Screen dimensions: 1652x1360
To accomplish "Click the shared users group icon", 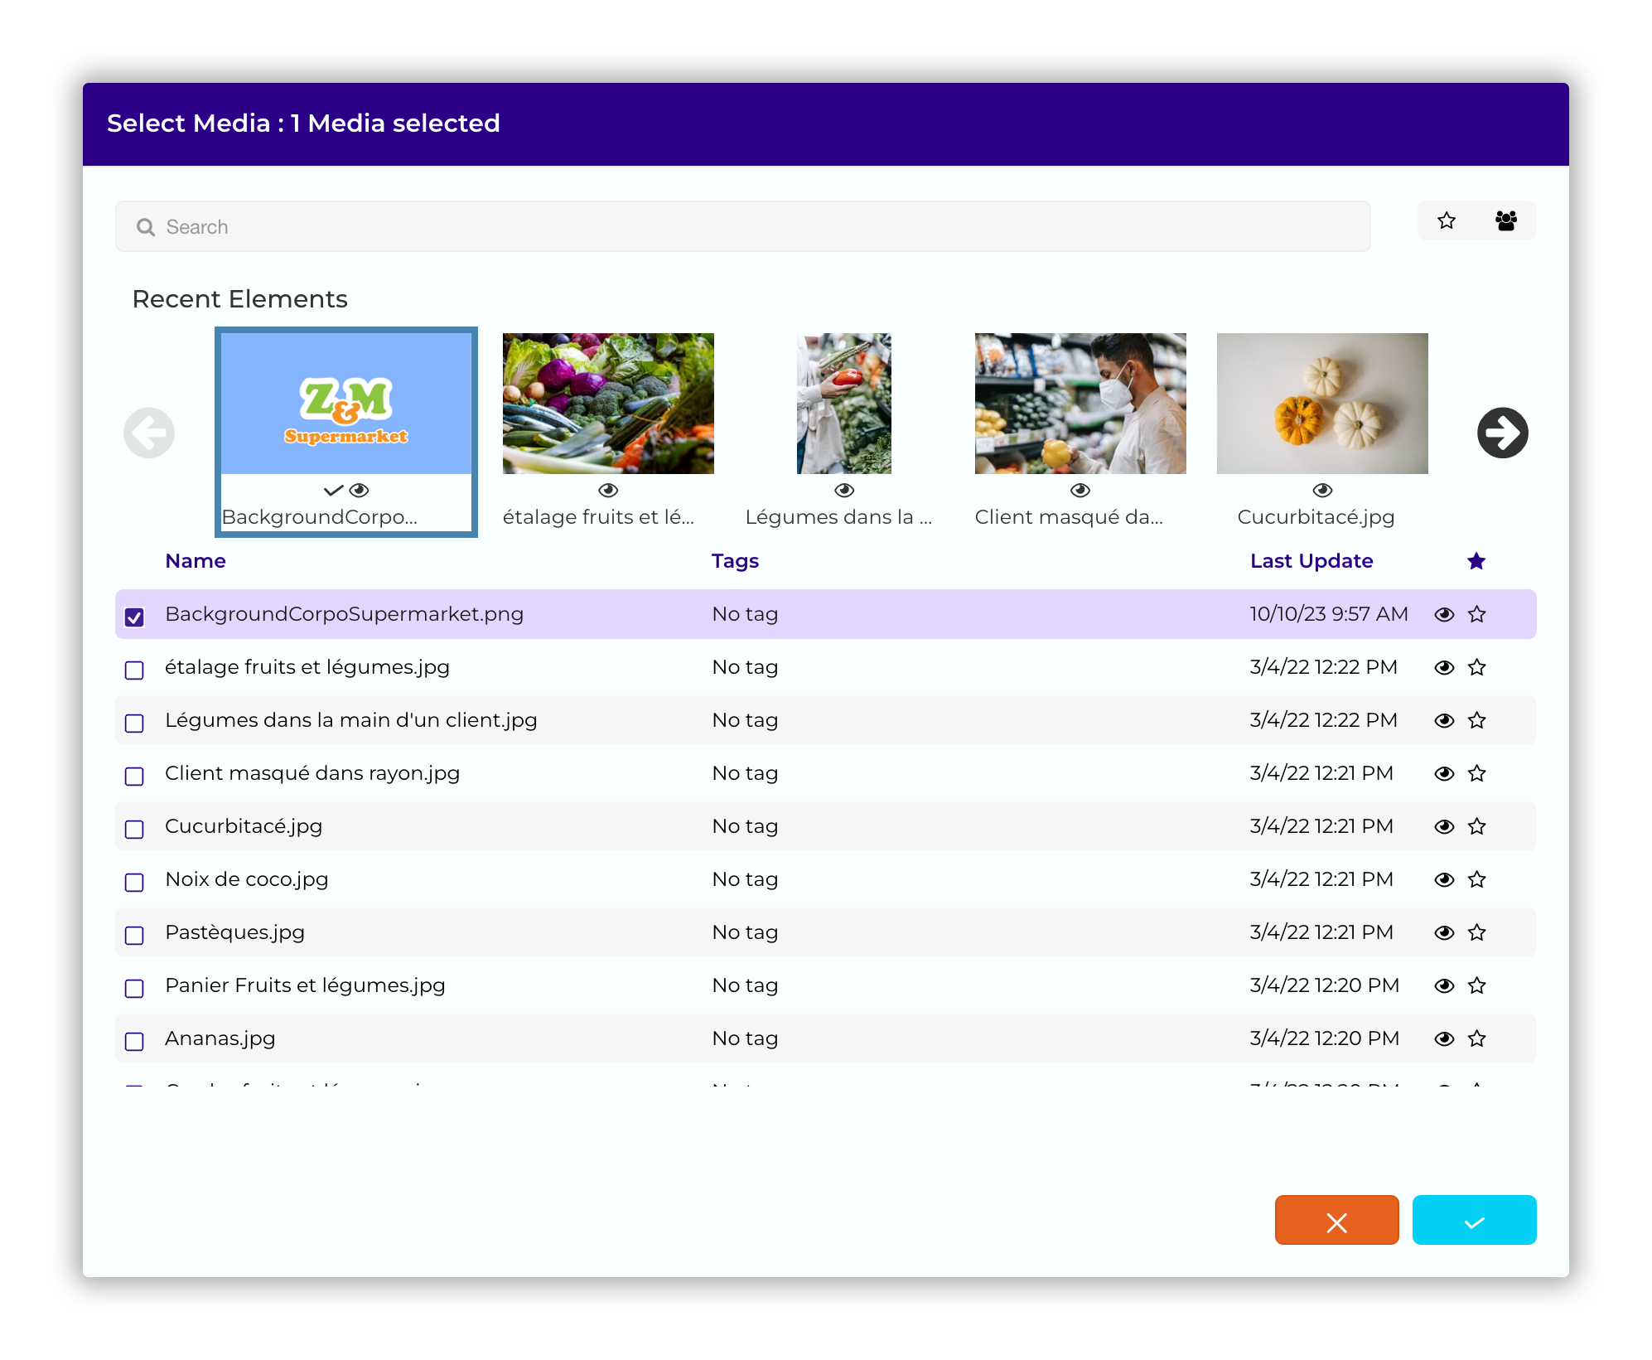I will (1506, 220).
